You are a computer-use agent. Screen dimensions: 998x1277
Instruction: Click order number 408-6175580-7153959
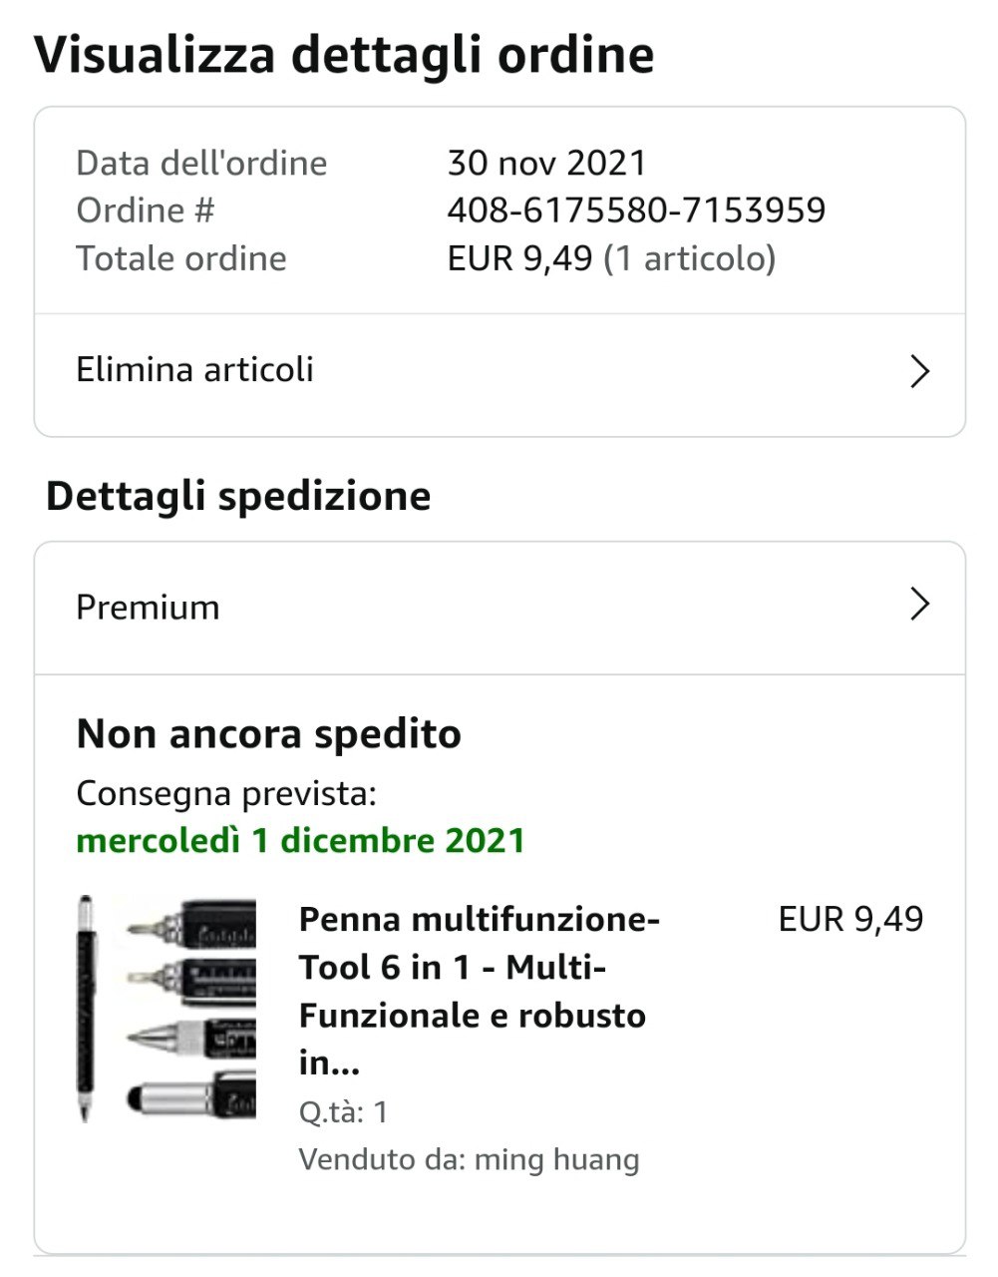(x=636, y=211)
